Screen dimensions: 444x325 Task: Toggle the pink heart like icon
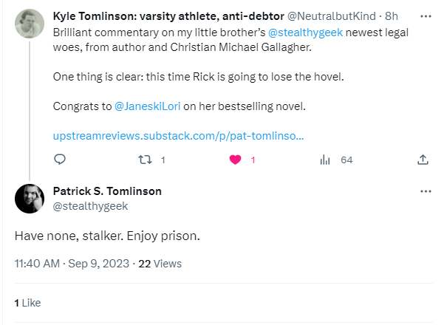pos(236,159)
